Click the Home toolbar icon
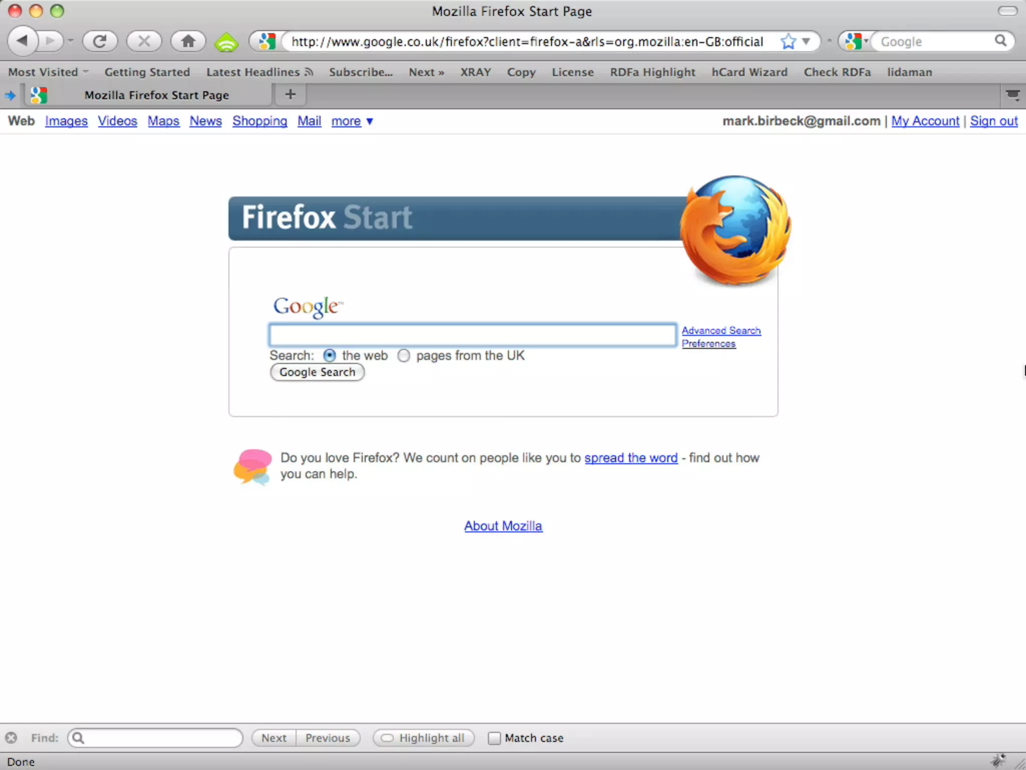 188,41
